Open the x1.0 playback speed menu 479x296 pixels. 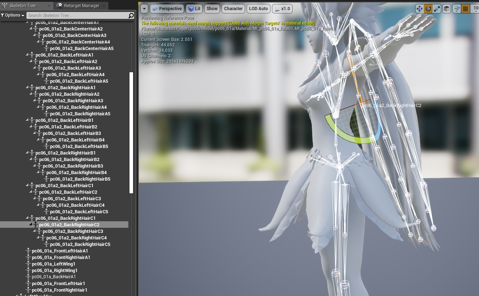pos(282,9)
